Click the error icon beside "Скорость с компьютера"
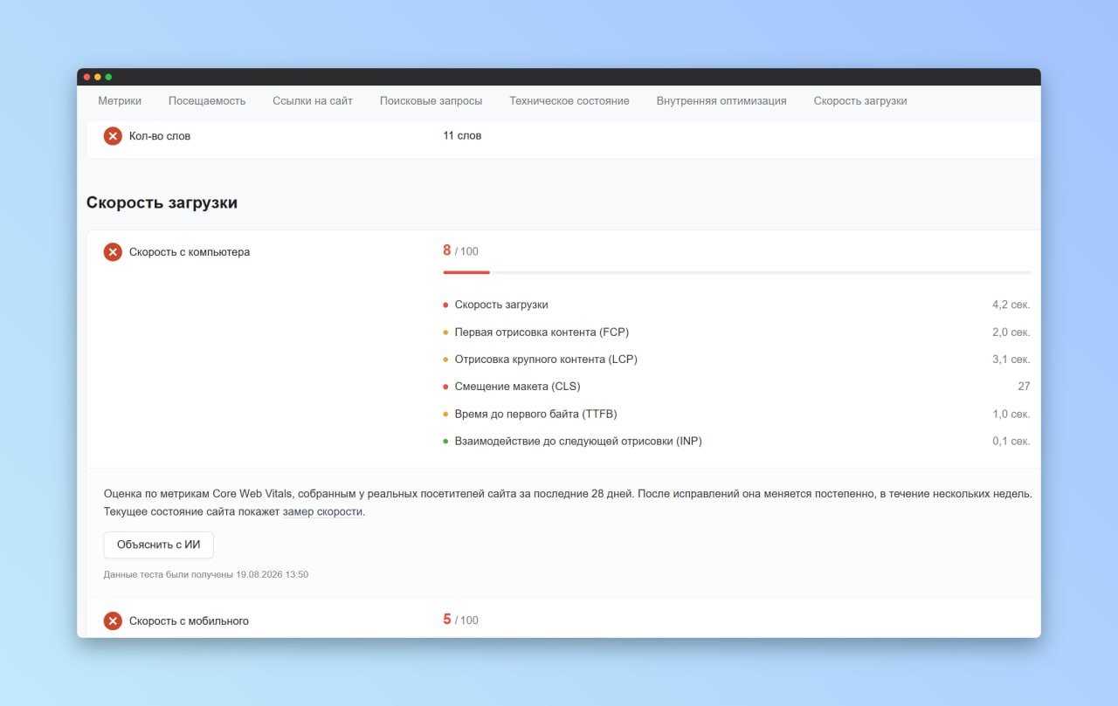This screenshot has width=1118, height=706. [x=113, y=252]
